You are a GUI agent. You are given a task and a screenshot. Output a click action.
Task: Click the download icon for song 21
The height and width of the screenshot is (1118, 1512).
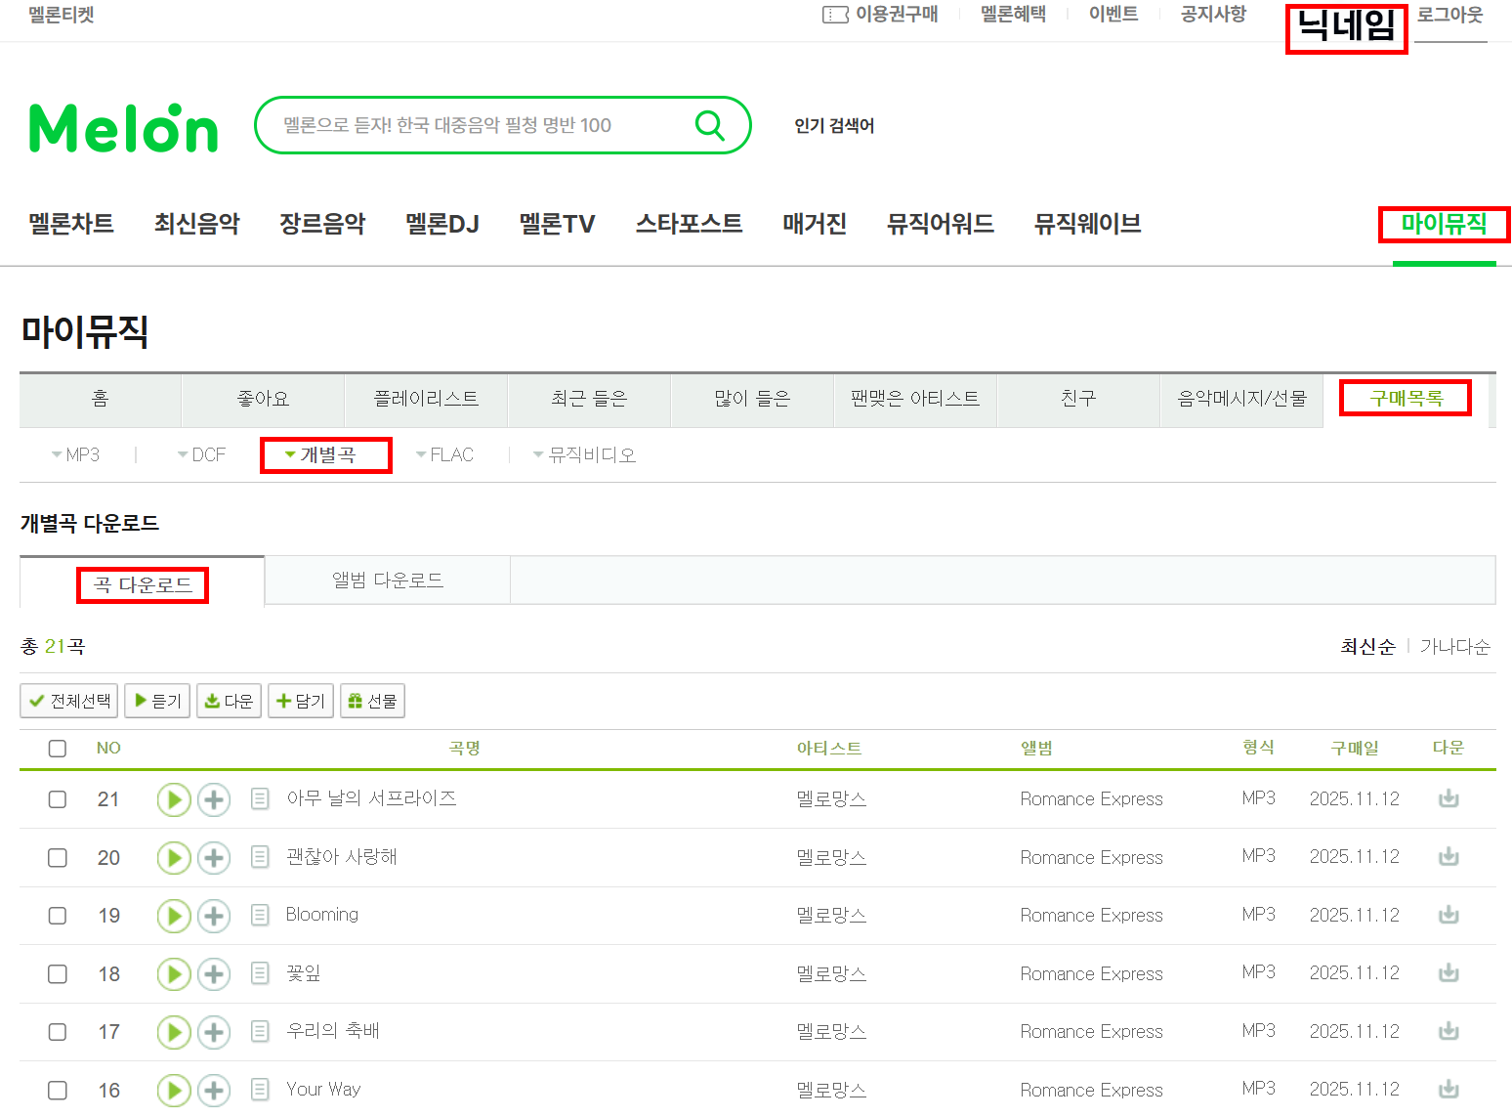click(x=1449, y=798)
